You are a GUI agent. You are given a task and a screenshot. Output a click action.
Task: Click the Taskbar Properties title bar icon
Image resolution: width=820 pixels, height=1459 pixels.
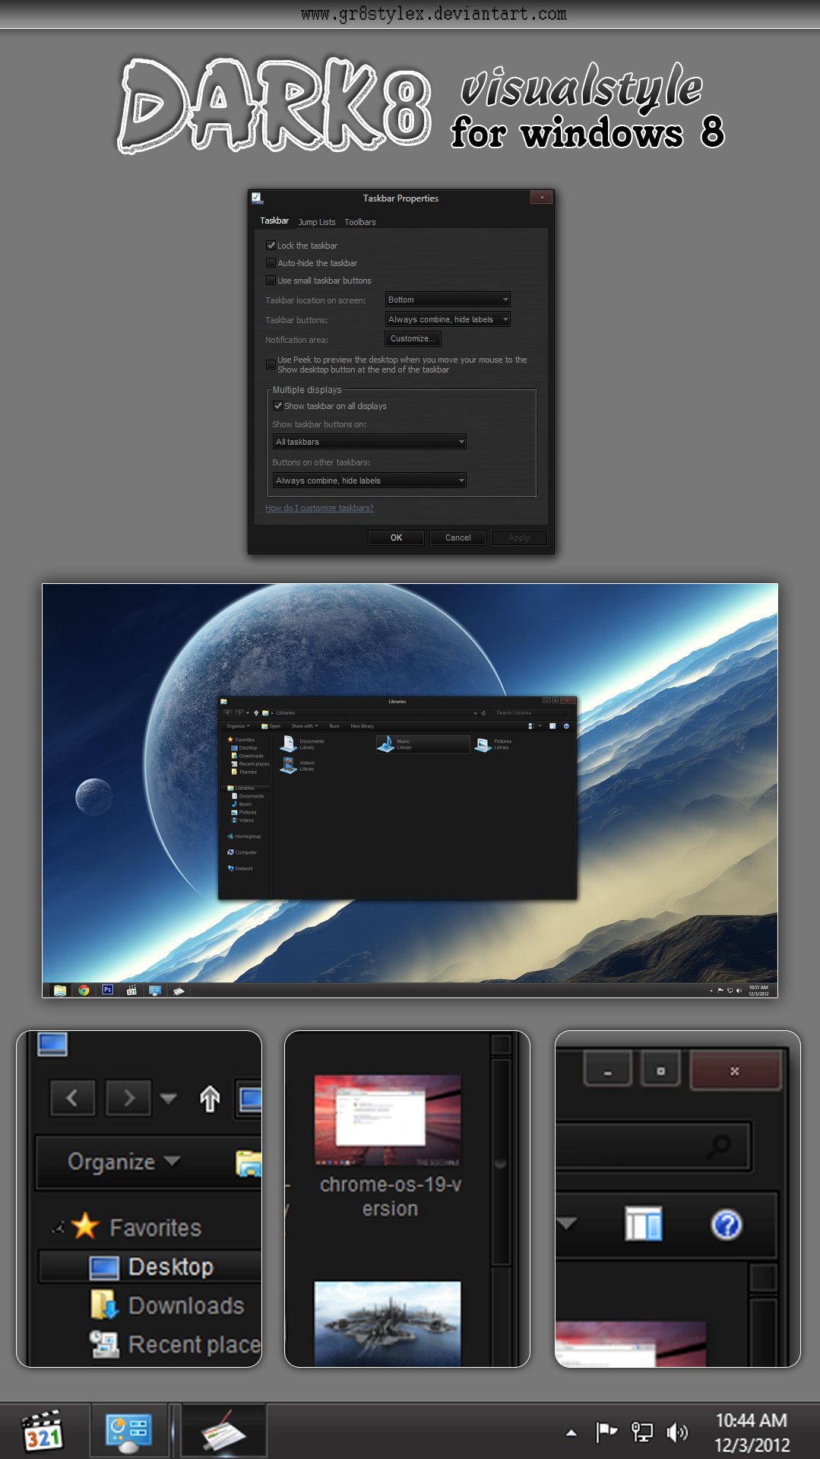258,198
